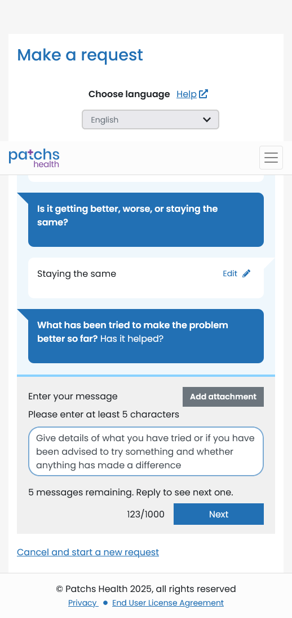
Task: Click the Patchs Health logo
Action: (34, 158)
